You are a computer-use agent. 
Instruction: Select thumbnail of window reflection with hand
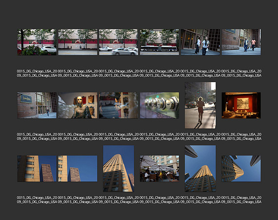(119, 105)
